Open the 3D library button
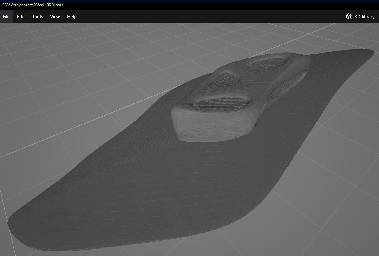This screenshot has height=256, width=379. 360,17
